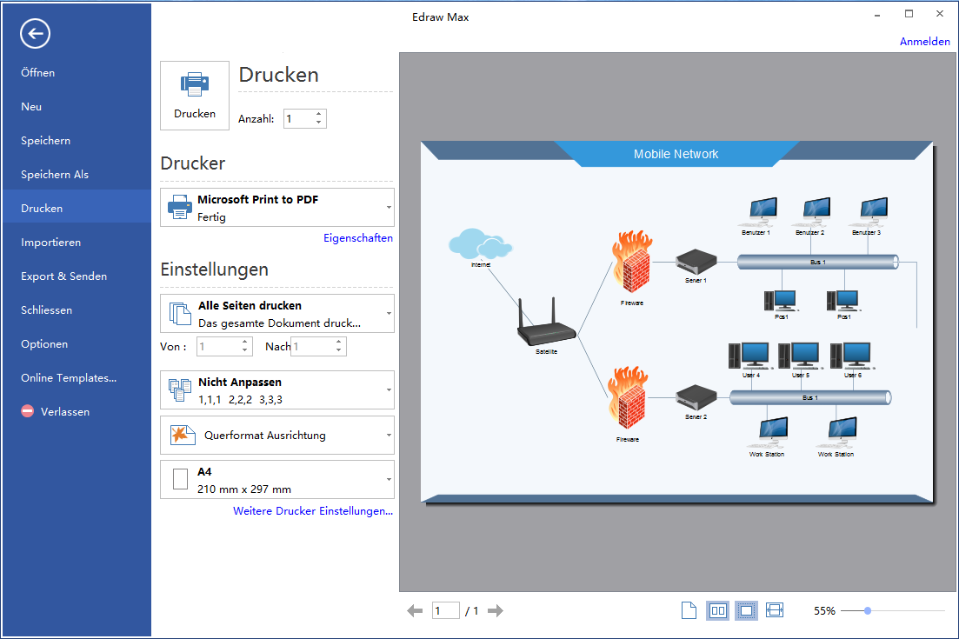Image resolution: width=959 pixels, height=639 pixels.
Task: Open printer Eigenschaften link
Action: point(358,238)
